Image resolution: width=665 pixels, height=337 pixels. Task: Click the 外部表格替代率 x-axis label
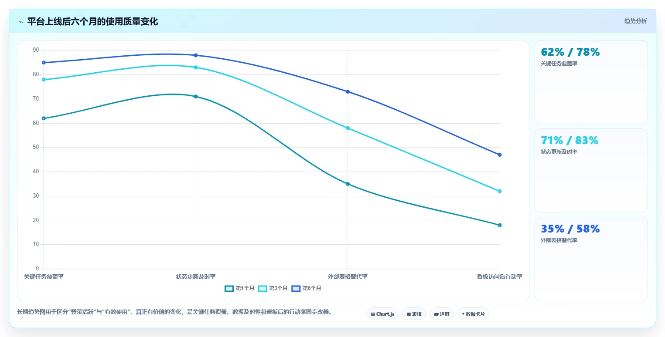(348, 276)
